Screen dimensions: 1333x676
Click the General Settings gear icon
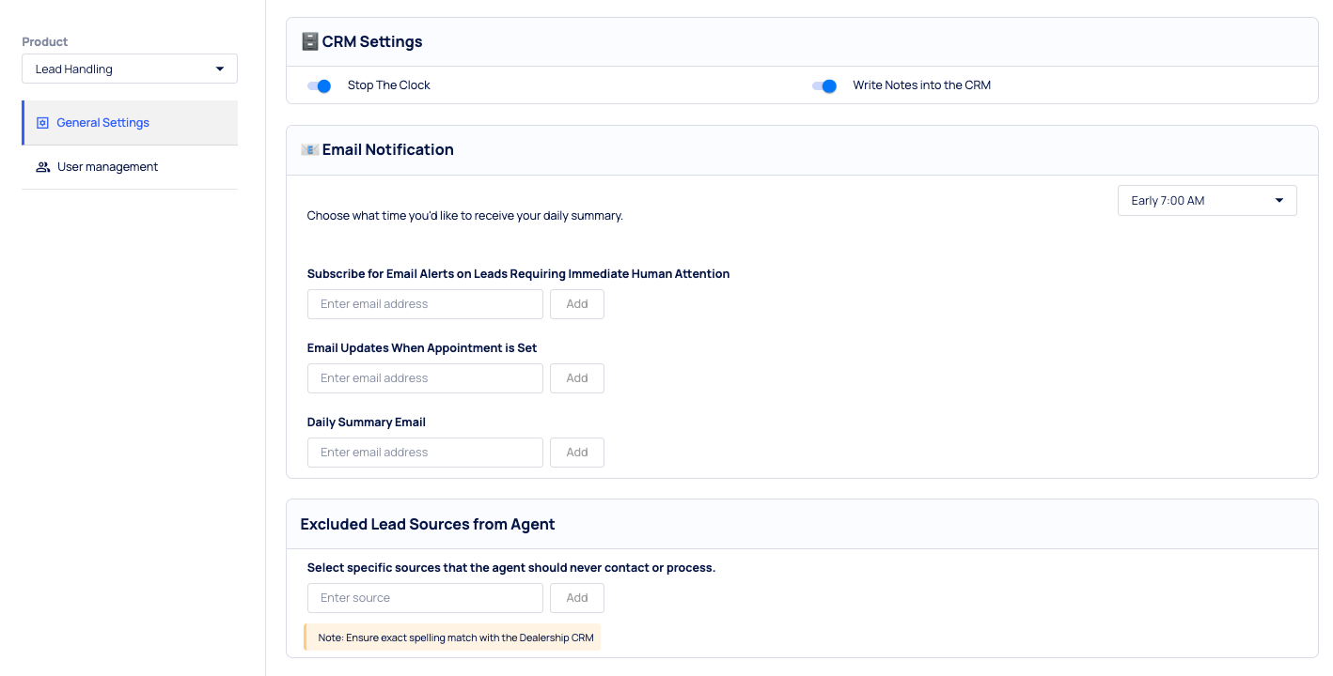click(42, 123)
